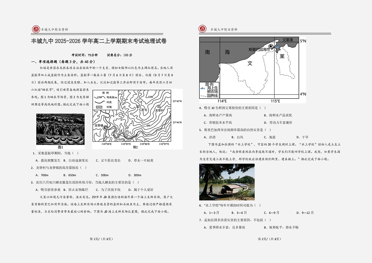Choose option B 海鲜水产品质优

pos(278,115)
